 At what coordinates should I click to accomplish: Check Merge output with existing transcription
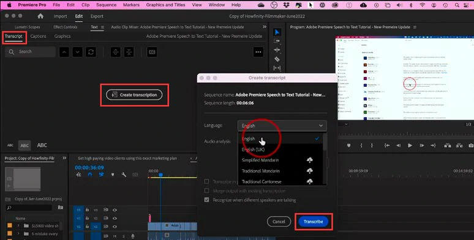pos(207,191)
